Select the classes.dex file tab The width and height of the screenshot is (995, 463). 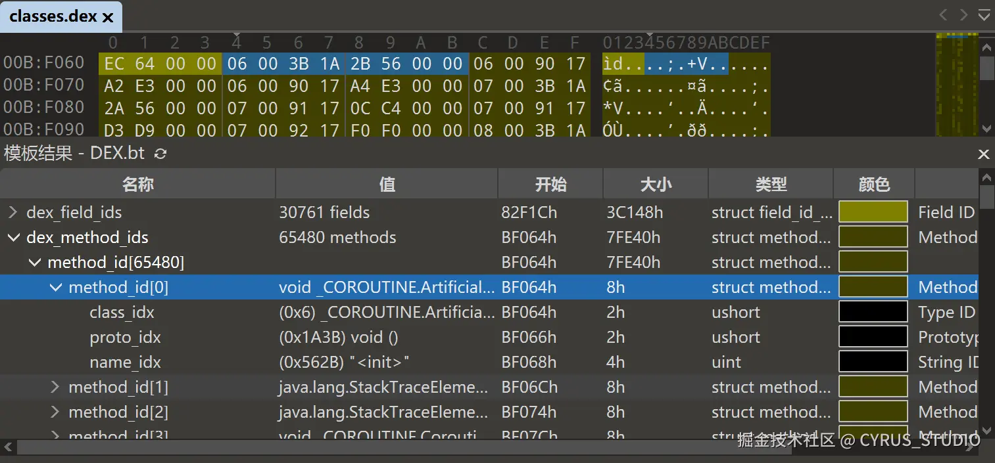click(x=53, y=17)
